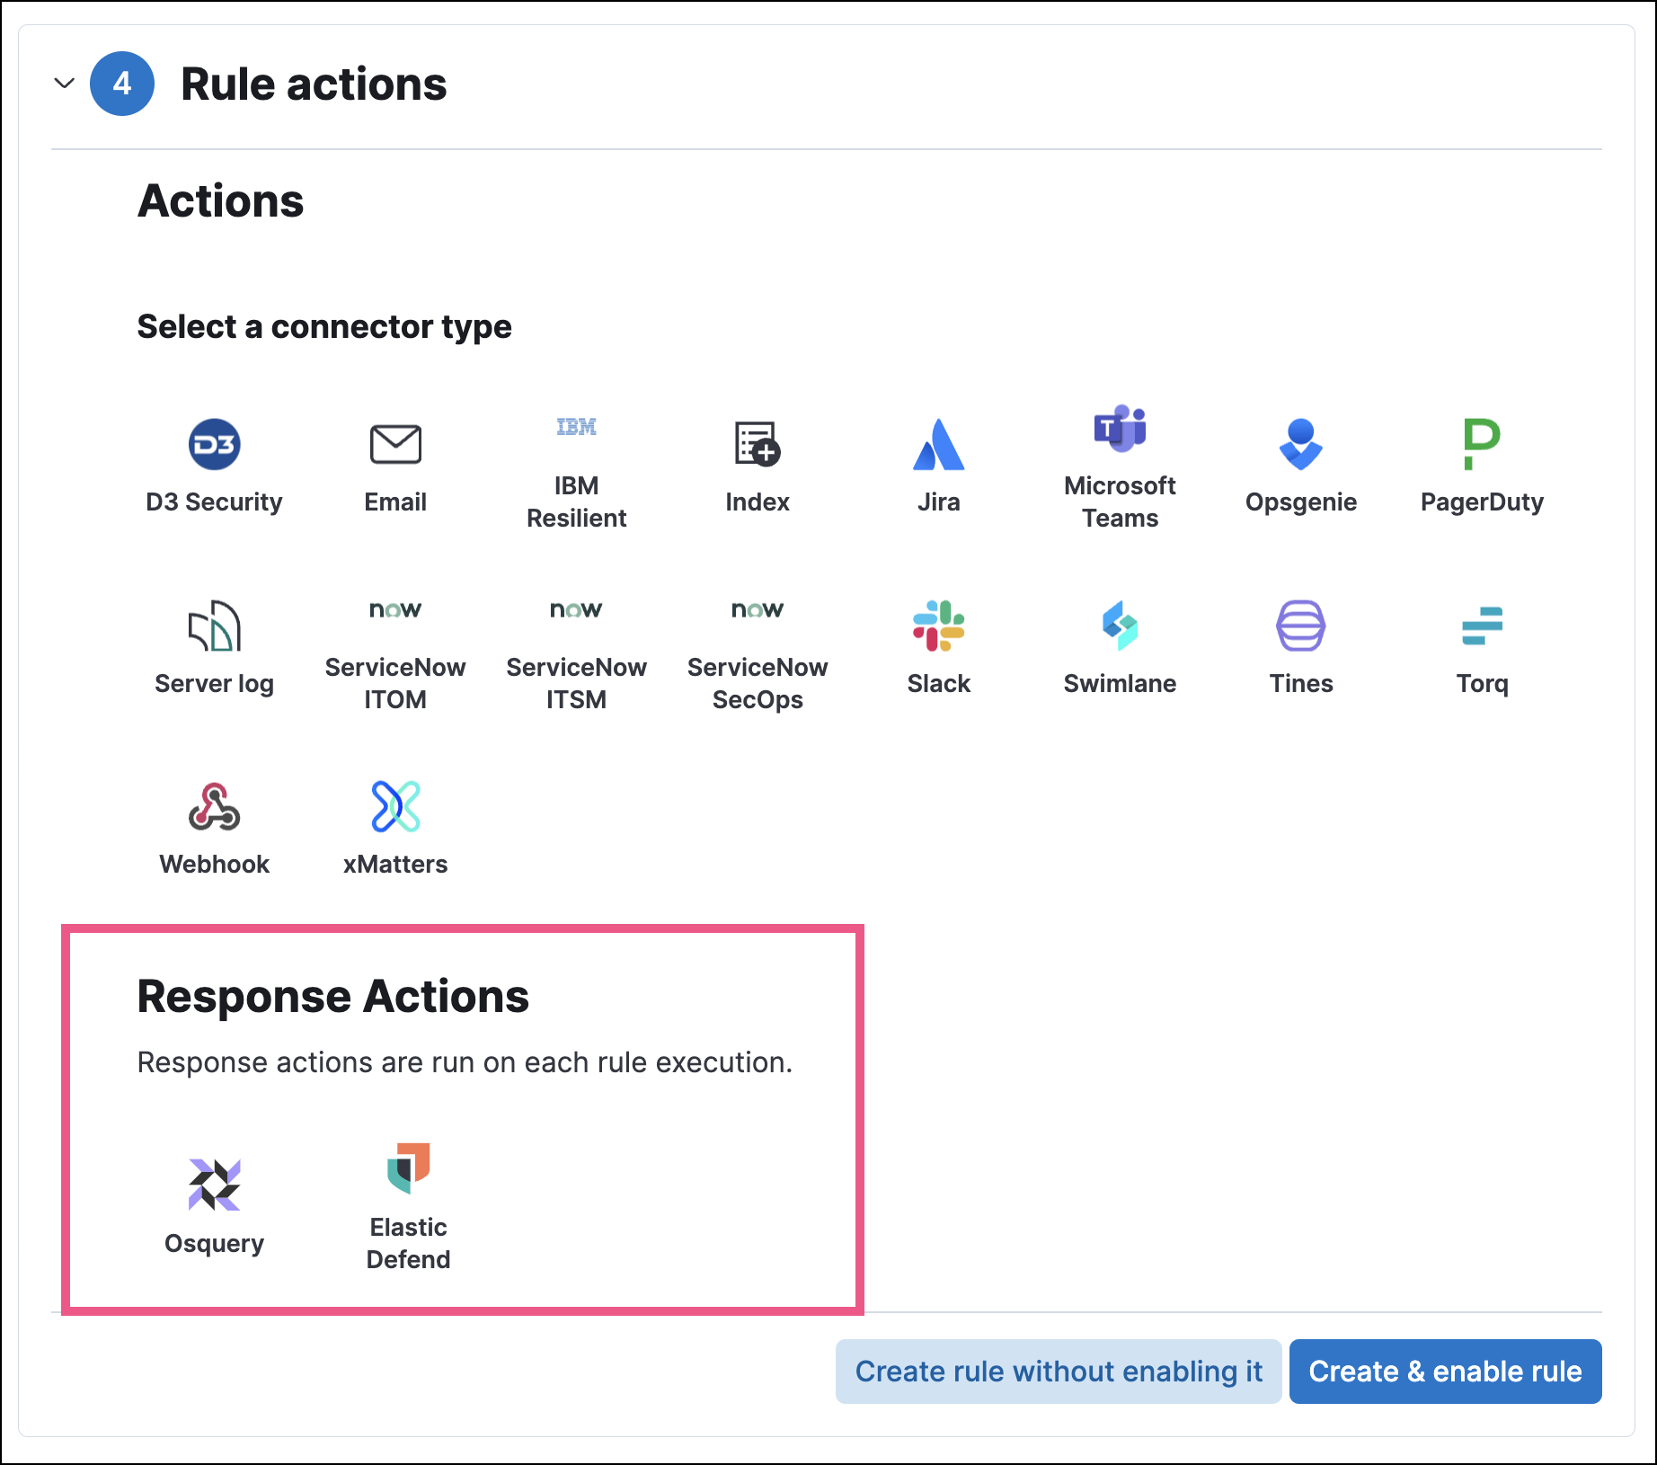Add an Osquery response action
The width and height of the screenshot is (1657, 1465).
214,1204
